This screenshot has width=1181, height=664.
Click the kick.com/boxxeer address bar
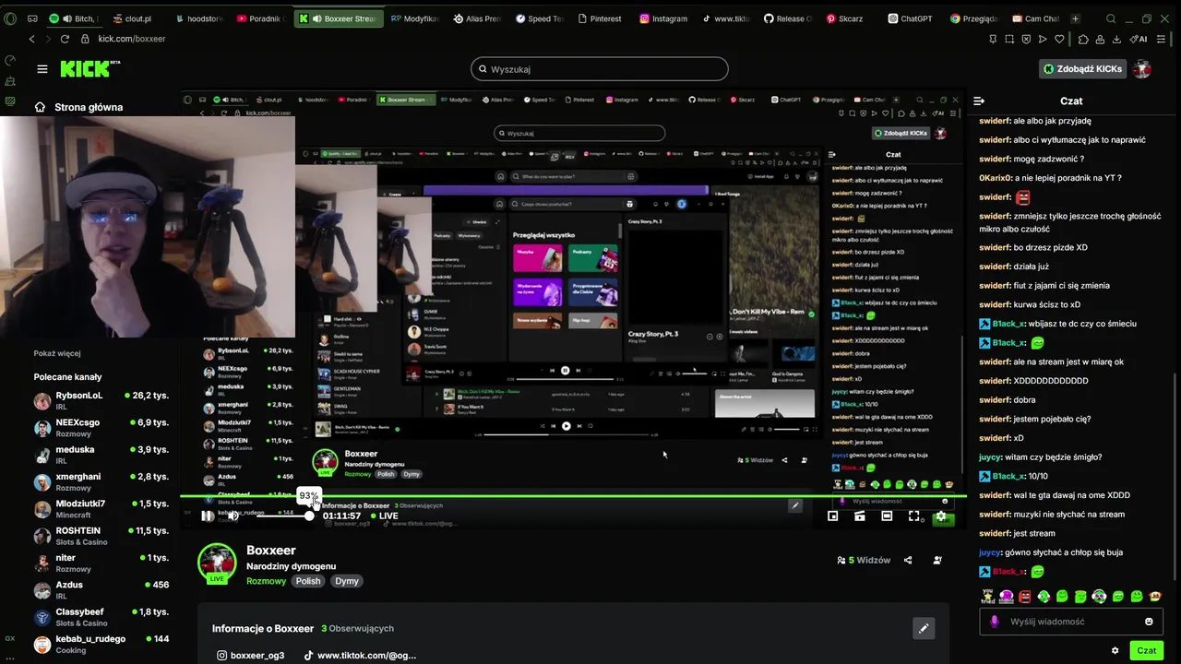[132, 39]
